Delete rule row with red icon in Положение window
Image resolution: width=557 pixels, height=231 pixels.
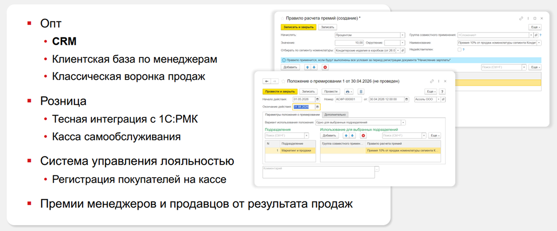pos(363,135)
